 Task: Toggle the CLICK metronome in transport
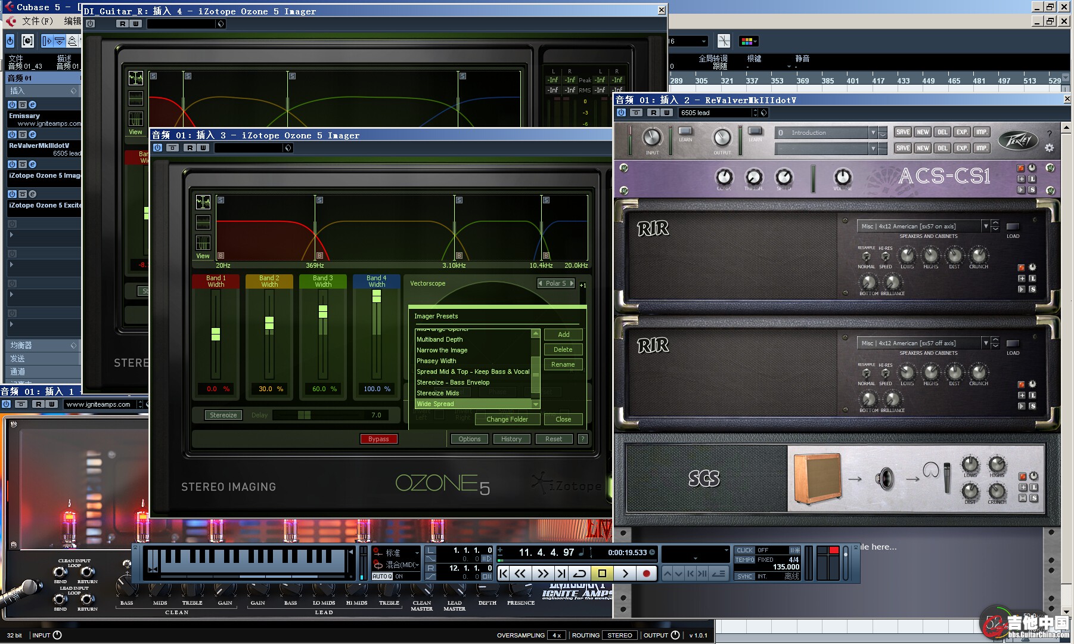pos(744,550)
